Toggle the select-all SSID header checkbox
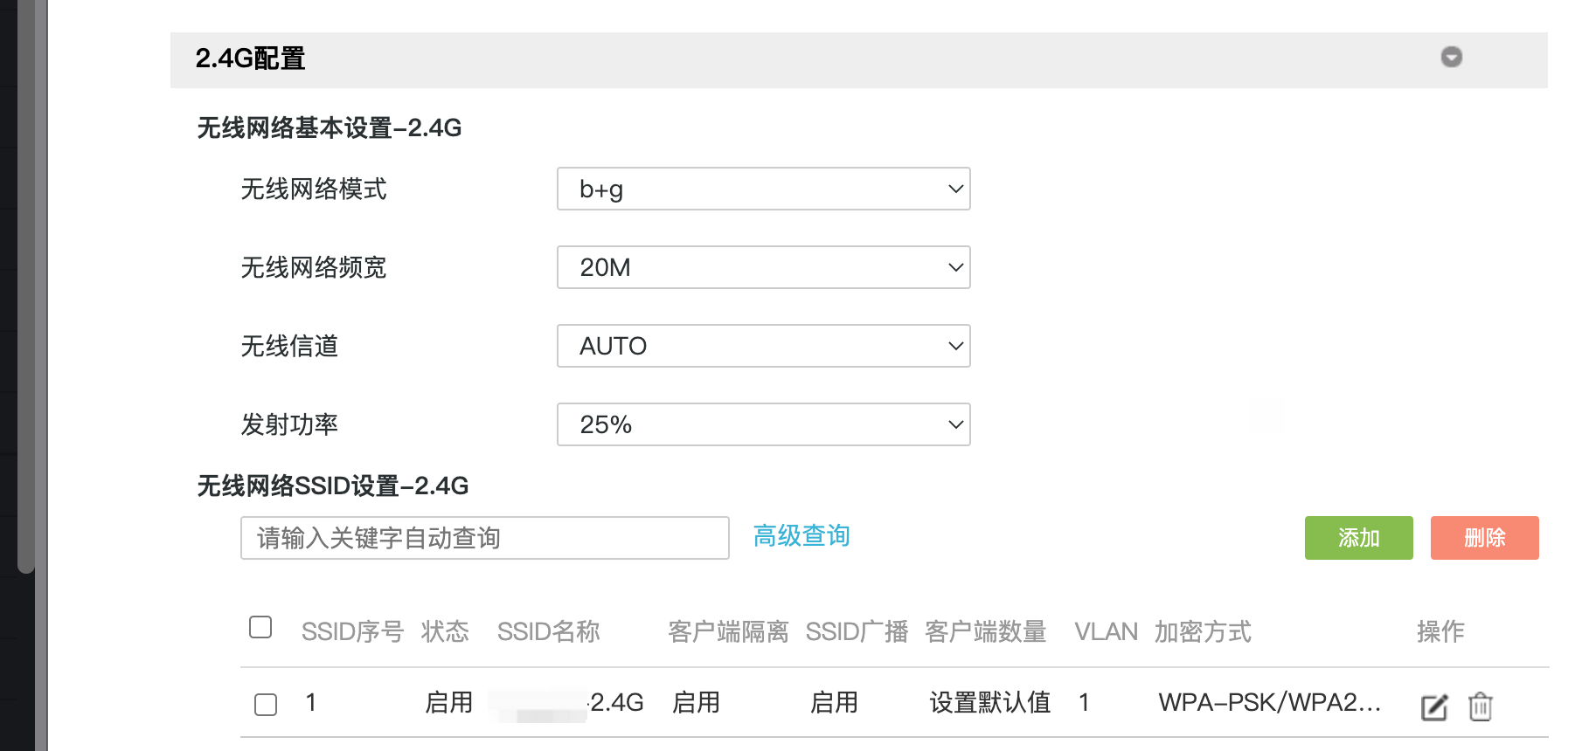This screenshot has width=1582, height=751. [260, 628]
